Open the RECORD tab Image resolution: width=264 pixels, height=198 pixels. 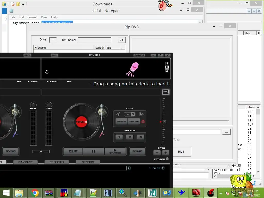pos(88,162)
